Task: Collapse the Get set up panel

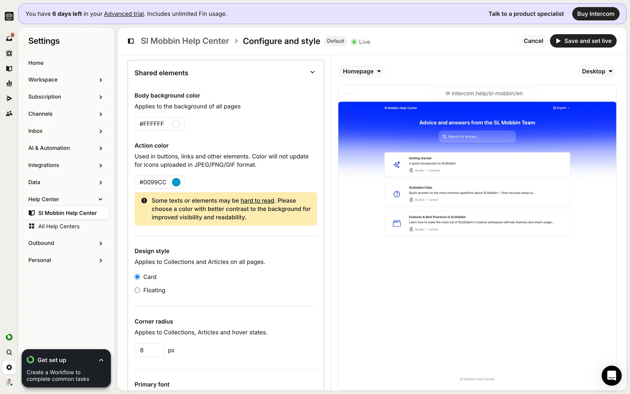Action: coord(101,360)
